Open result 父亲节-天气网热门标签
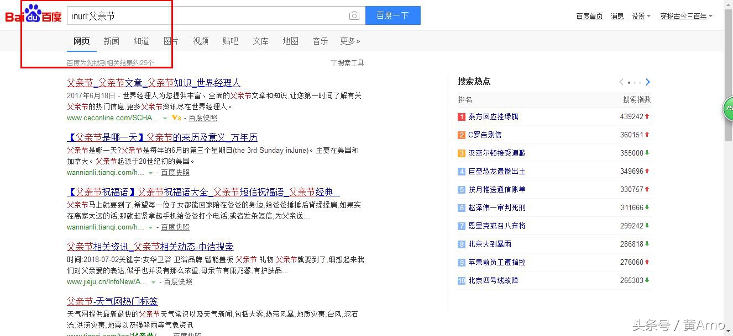733x336 pixels. (112, 301)
